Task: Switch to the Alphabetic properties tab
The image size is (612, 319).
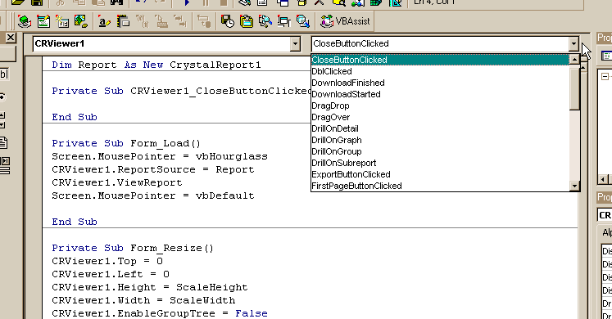Action: [x=606, y=232]
